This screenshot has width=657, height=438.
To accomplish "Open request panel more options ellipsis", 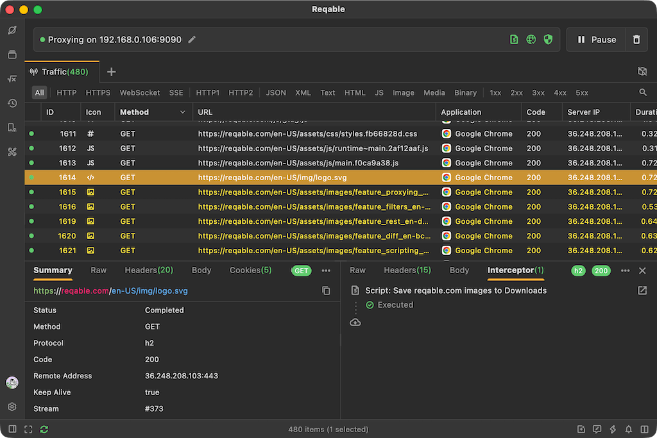I will pos(326,271).
